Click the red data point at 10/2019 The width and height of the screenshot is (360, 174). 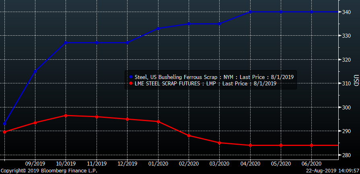click(66, 115)
